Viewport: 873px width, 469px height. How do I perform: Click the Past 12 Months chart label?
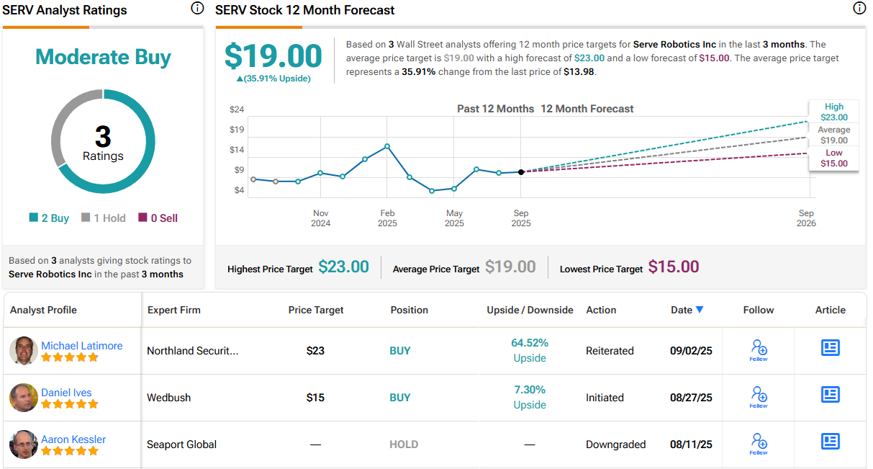pos(496,109)
